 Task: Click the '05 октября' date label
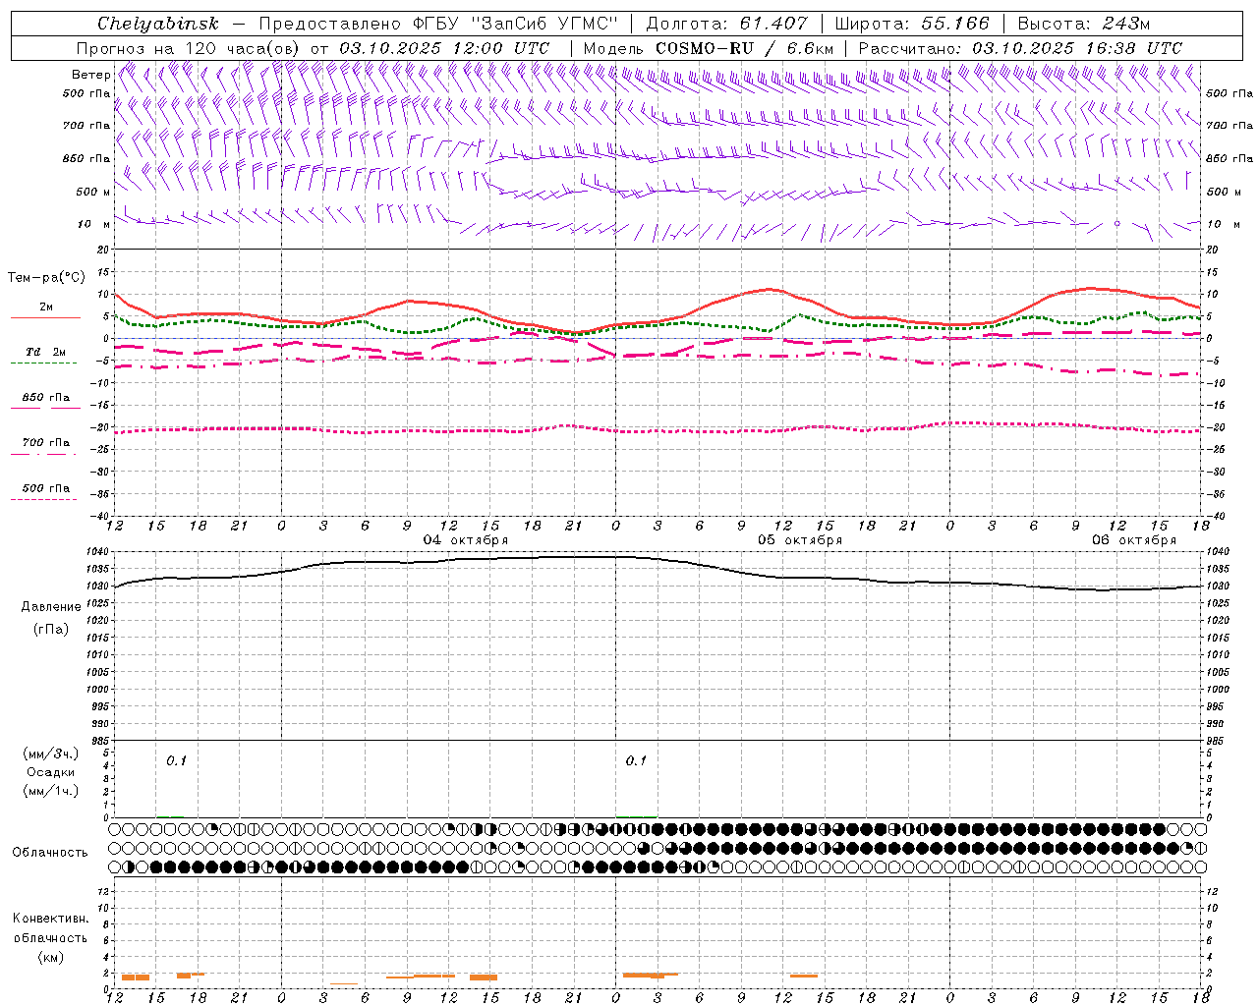pos(800,540)
